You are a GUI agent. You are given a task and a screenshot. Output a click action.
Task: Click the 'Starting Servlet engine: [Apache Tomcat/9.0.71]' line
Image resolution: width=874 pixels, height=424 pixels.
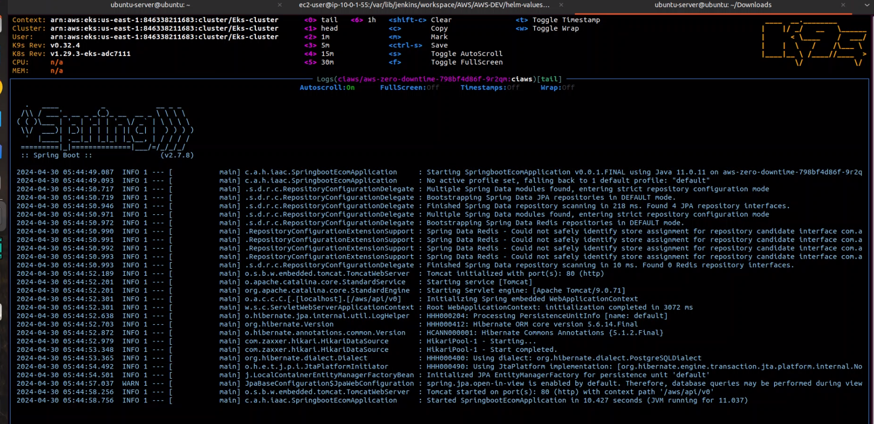(x=321, y=291)
